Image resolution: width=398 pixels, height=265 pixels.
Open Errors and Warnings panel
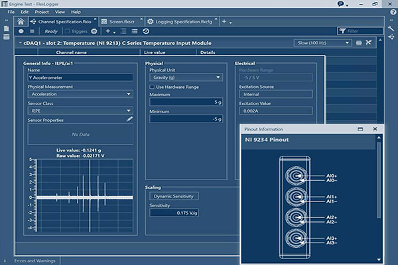(x=34, y=260)
